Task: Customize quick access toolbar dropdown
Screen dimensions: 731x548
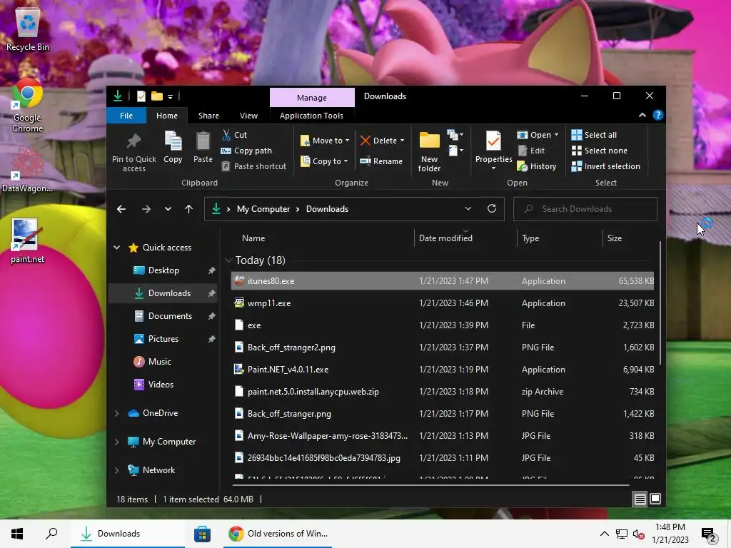Action: (x=170, y=97)
